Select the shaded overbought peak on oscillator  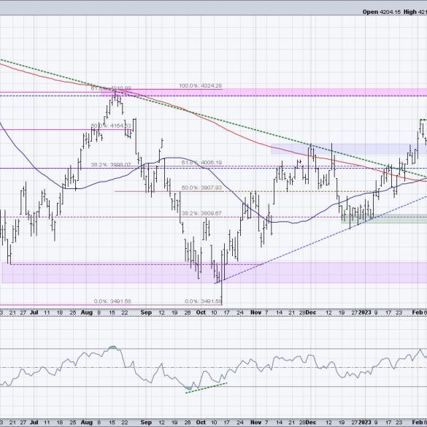tap(112, 347)
